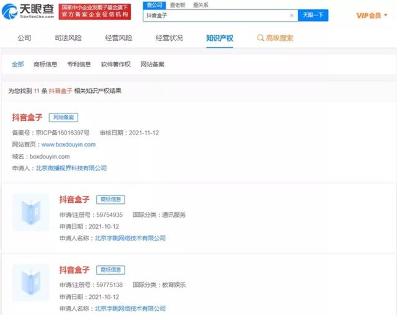Viewport: 397px width, 315px height.
Task: Open applicant link under 59775138 trademark
Action: pyautogui.click(x=130, y=308)
